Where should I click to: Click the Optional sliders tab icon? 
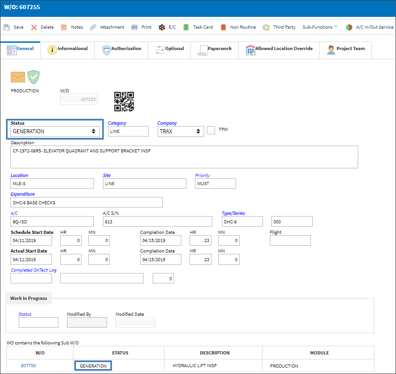pyautogui.click(x=159, y=50)
